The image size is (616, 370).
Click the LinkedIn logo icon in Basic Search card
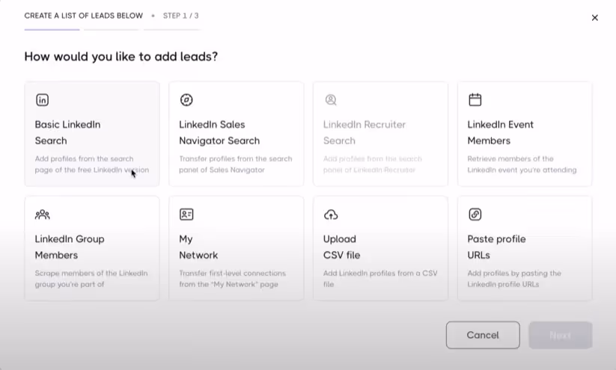(x=43, y=100)
